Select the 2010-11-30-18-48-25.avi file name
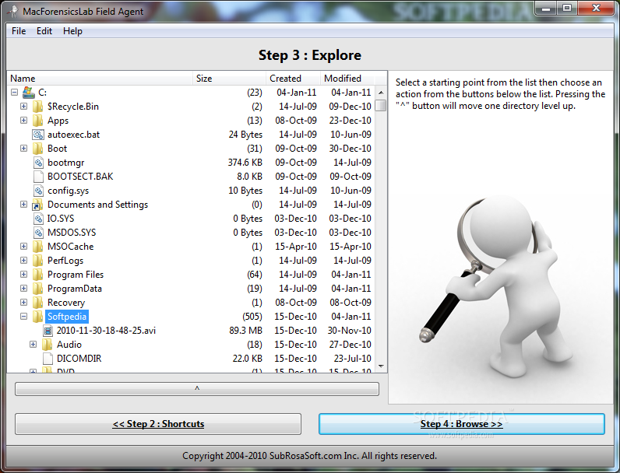Screen dimensions: 620x473 tap(106, 331)
